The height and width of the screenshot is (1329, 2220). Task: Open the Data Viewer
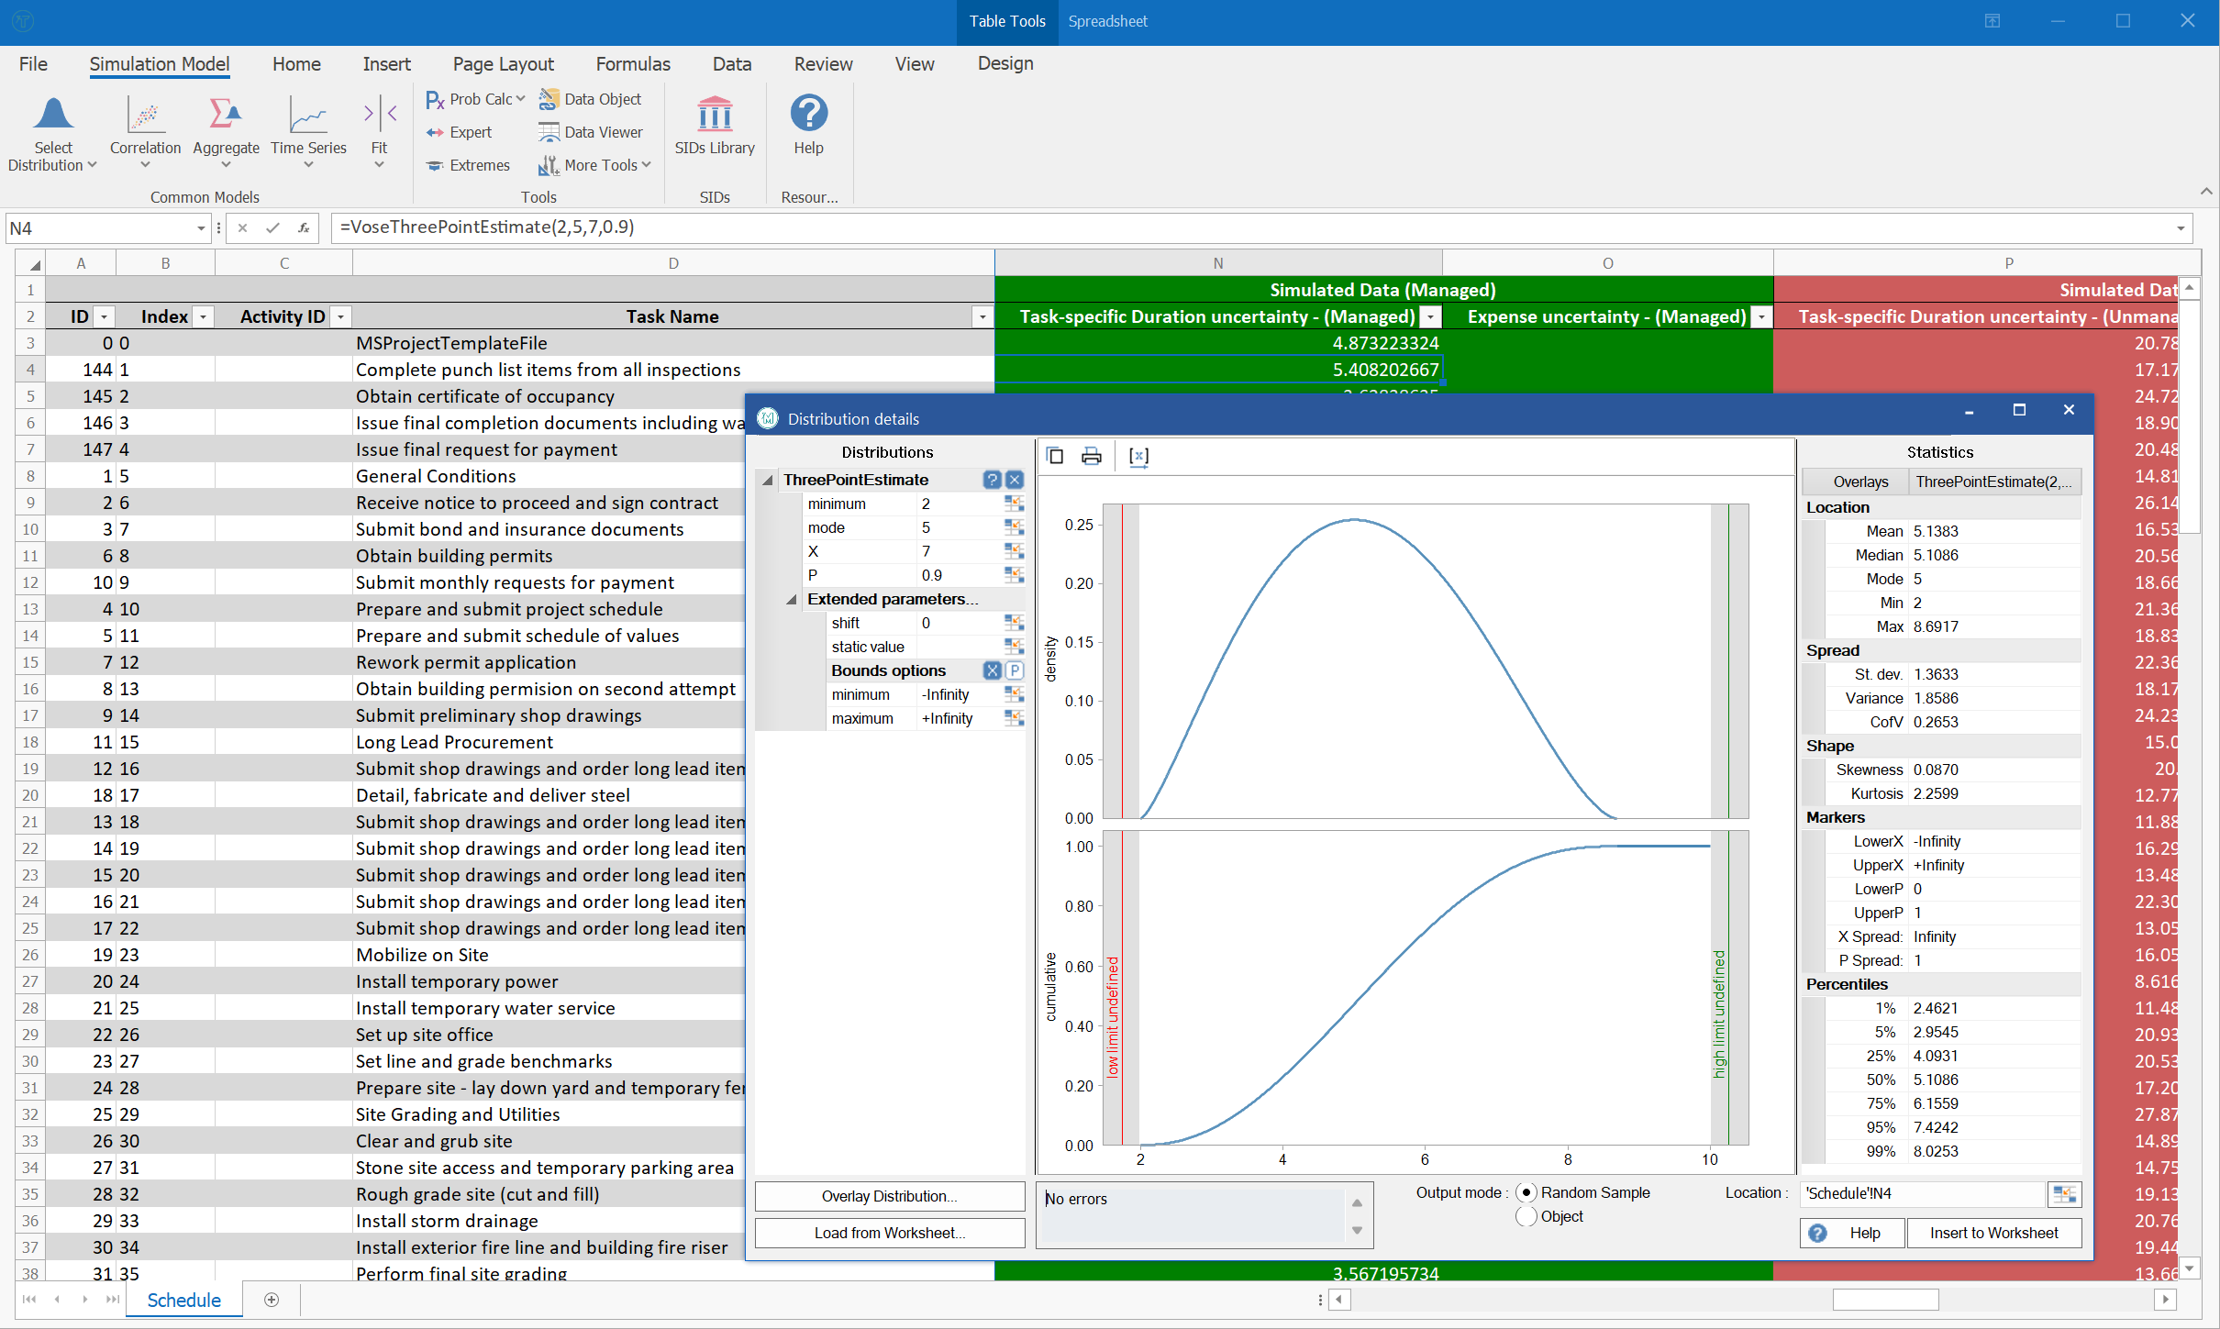[592, 131]
